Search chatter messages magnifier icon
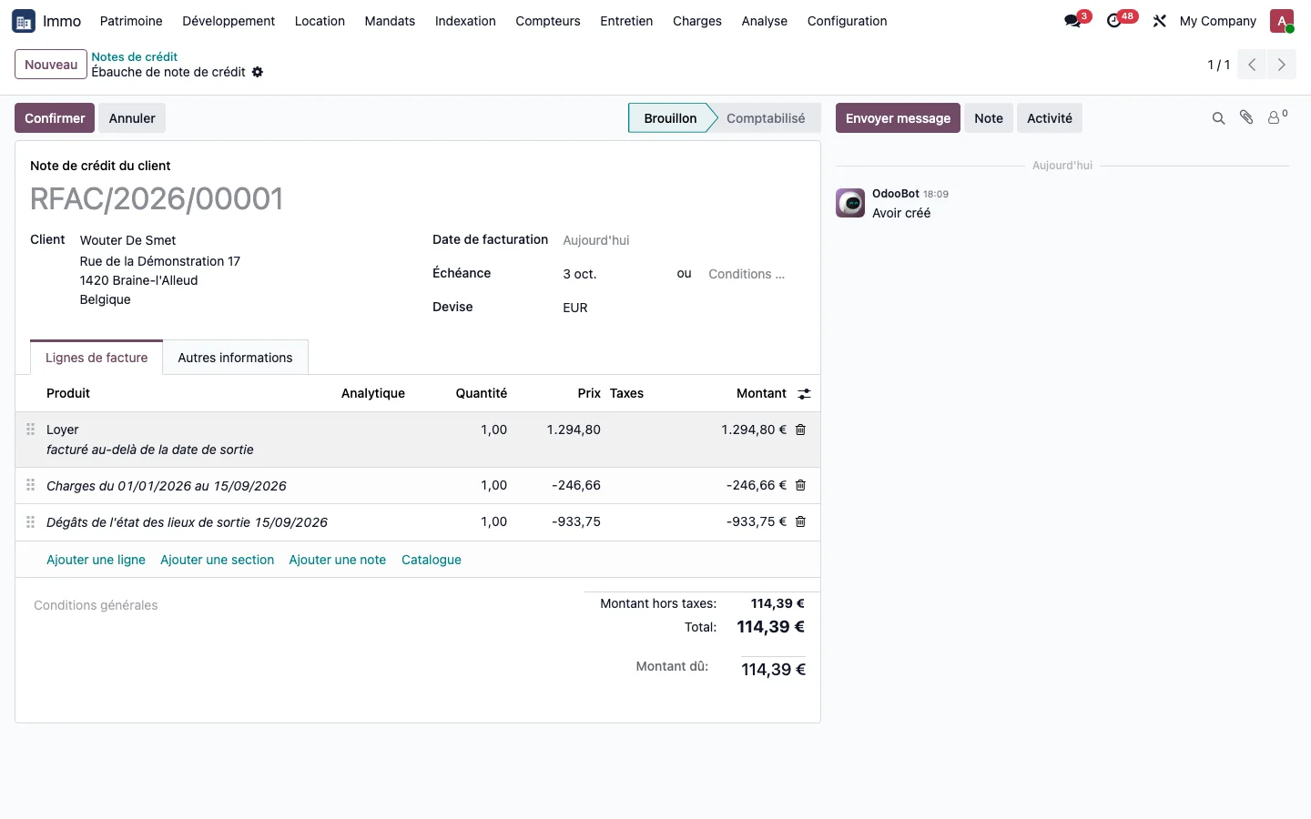Viewport: 1311px width, 819px height. (x=1218, y=118)
